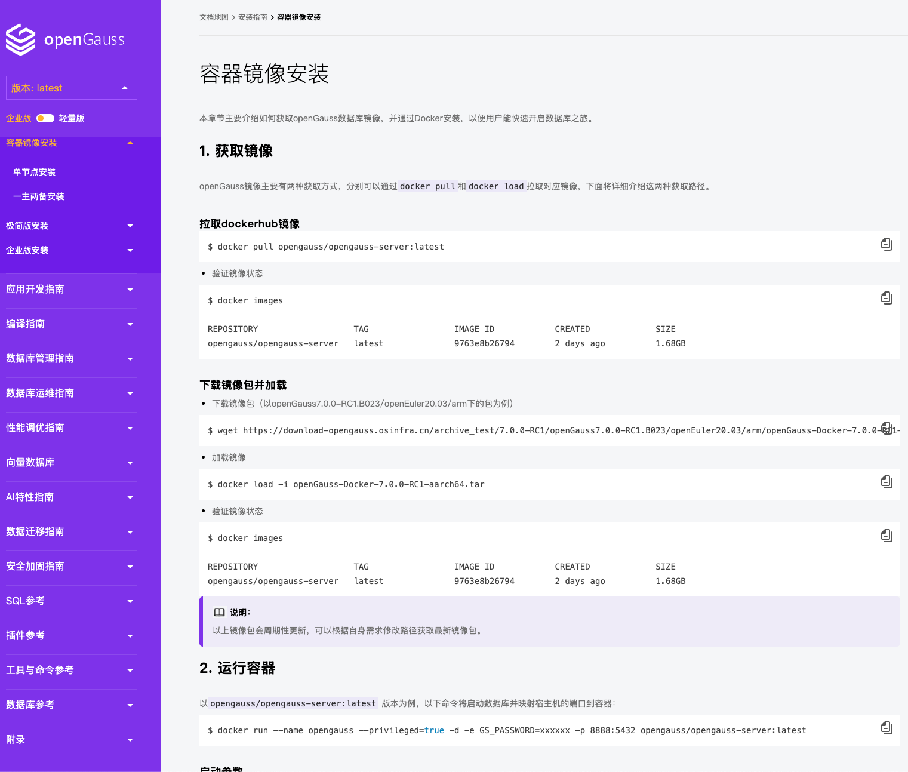Screen dimensions: 908x772
Task: Expand the 性能调优指南 arrow
Action: tap(130, 428)
